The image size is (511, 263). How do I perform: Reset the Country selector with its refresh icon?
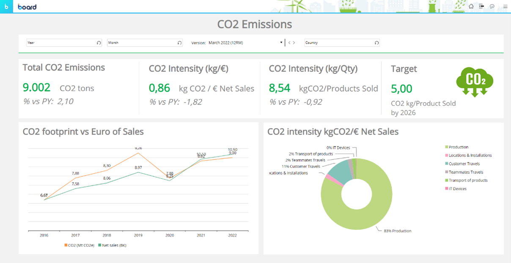pyautogui.click(x=376, y=43)
